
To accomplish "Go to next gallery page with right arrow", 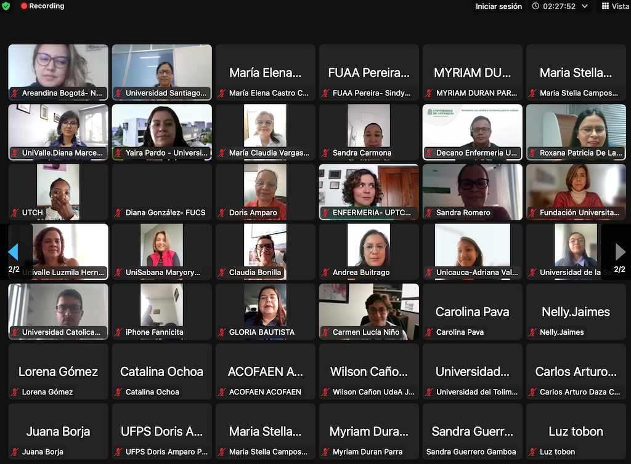I will point(620,252).
